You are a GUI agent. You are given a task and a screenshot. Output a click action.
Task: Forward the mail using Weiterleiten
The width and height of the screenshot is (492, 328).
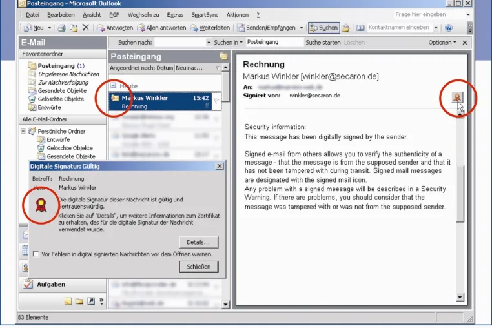(210, 28)
